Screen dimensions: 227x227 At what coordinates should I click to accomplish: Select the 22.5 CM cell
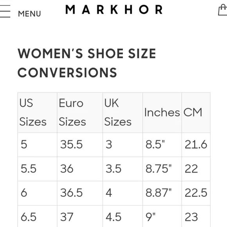click(196, 193)
